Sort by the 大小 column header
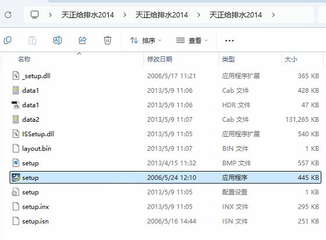 [291, 59]
